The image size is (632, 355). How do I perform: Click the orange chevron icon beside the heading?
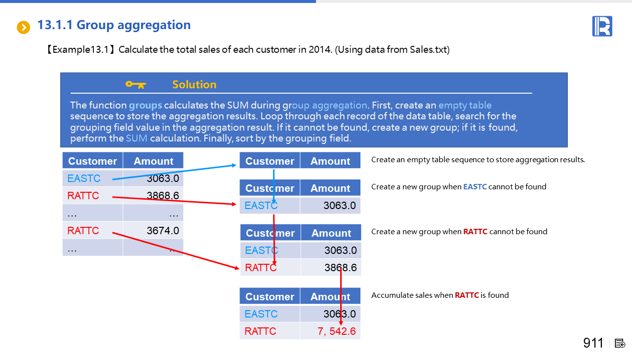(23, 27)
